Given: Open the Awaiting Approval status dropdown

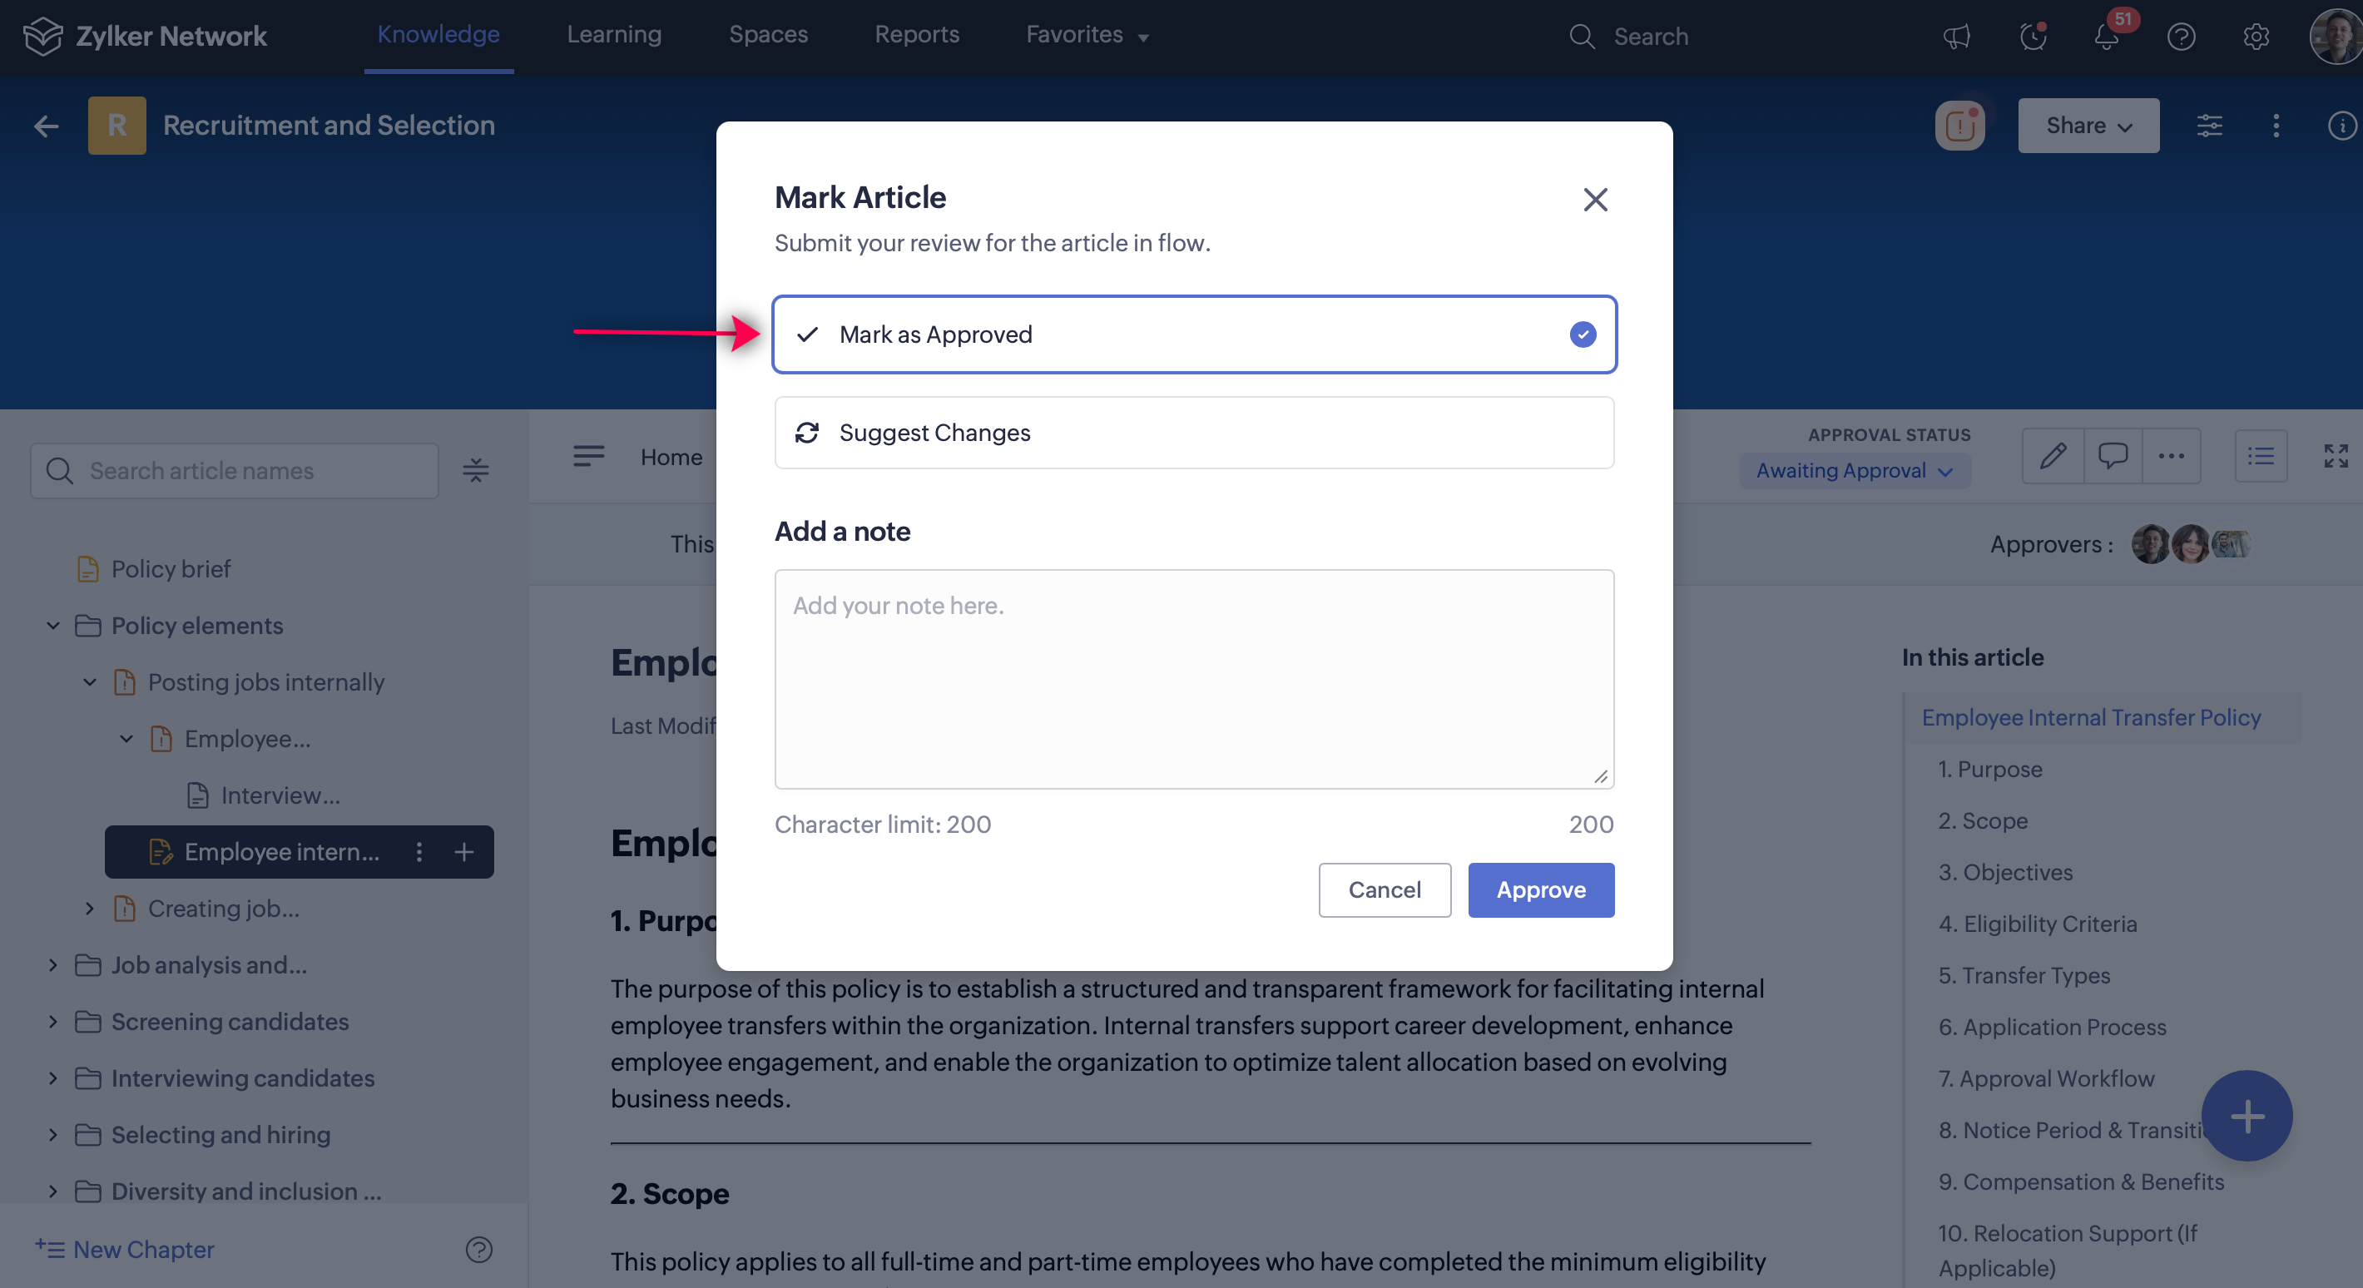Looking at the screenshot, I should 1854,472.
